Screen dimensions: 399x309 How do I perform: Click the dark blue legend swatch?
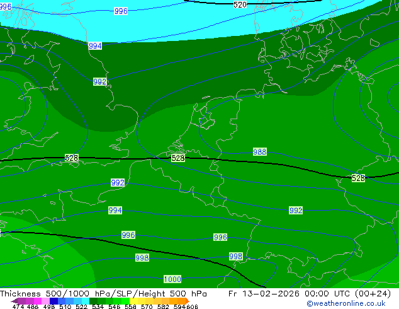click(53, 301)
